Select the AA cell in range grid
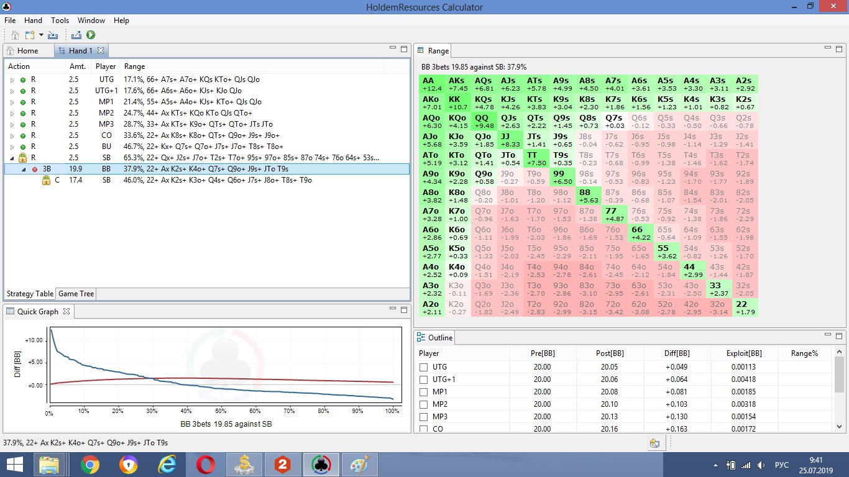The height and width of the screenshot is (477, 849). click(x=433, y=84)
